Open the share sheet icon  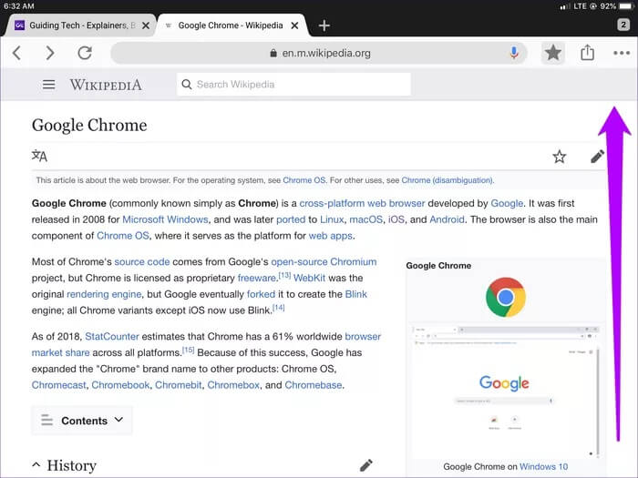point(587,53)
